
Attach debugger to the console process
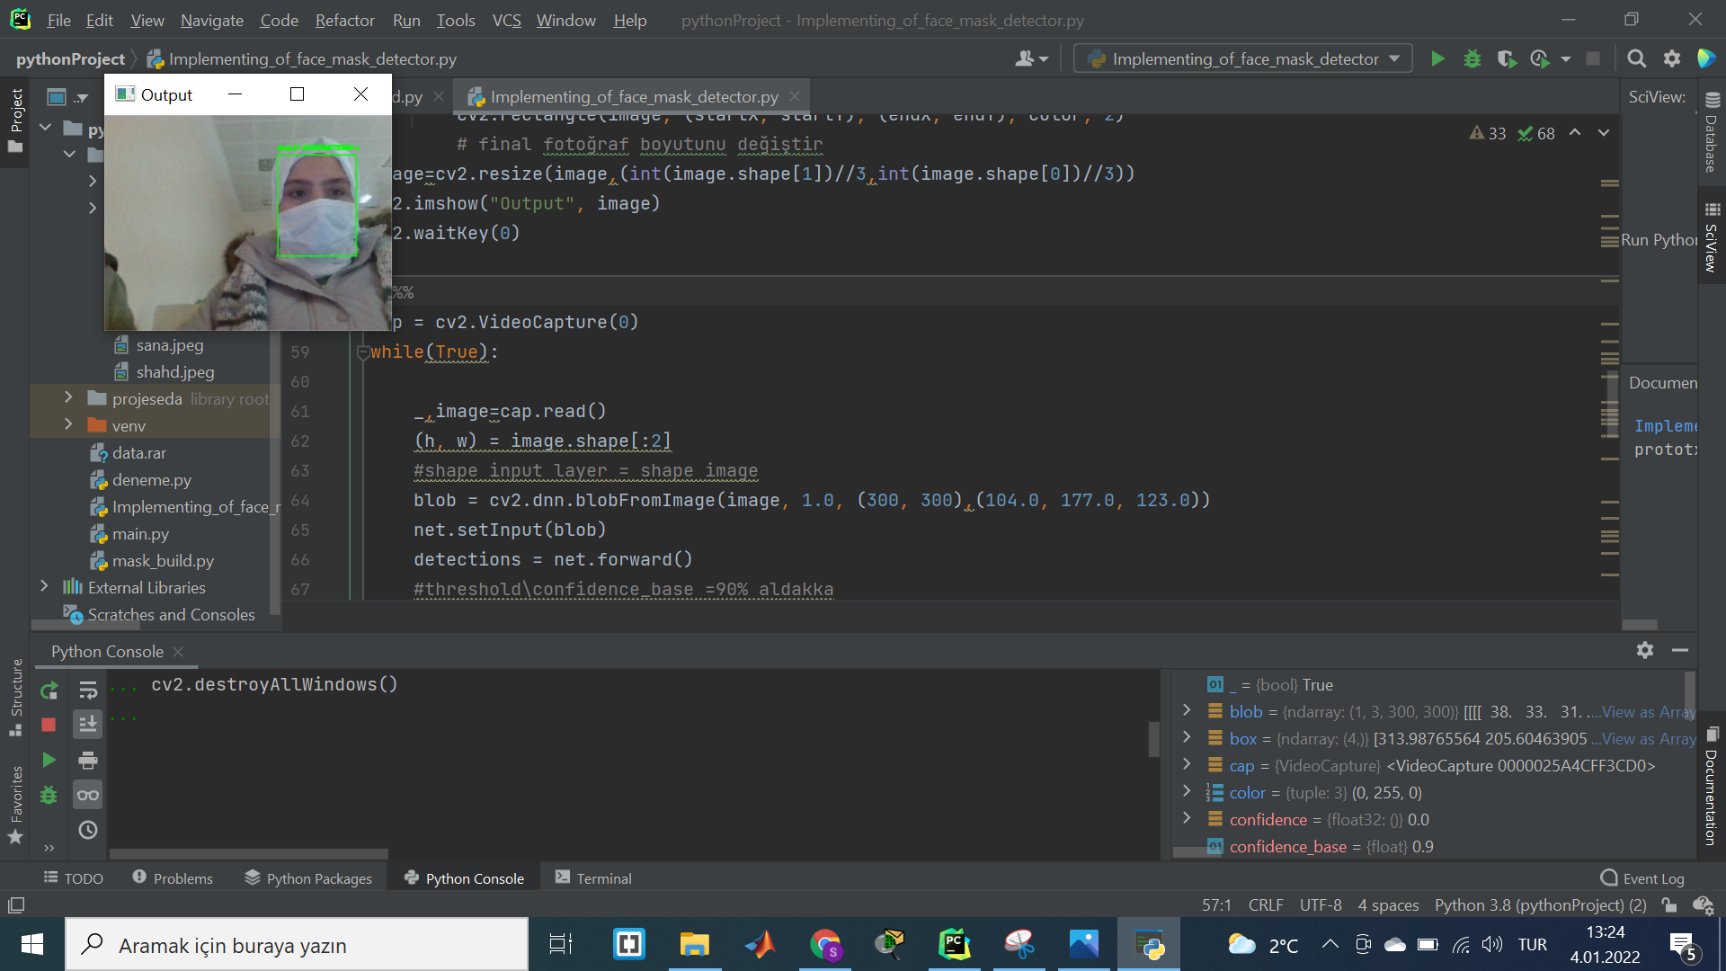(x=49, y=795)
